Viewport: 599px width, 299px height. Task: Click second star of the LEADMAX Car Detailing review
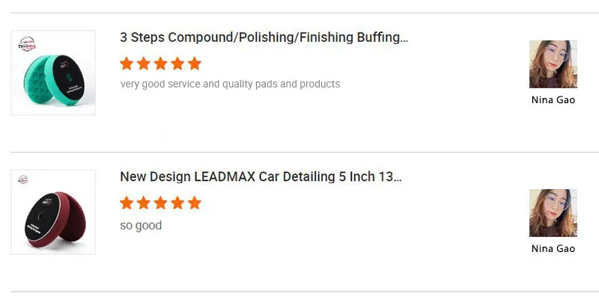point(144,203)
